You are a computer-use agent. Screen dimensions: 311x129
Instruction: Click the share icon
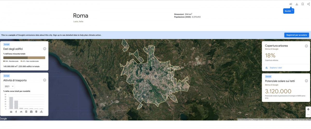[x=308, y=4]
